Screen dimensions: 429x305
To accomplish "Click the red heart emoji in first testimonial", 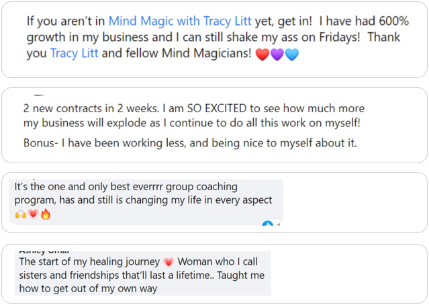I will click(x=262, y=54).
